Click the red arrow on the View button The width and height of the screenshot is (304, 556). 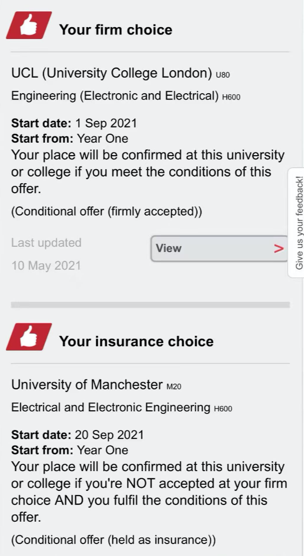pos(279,248)
